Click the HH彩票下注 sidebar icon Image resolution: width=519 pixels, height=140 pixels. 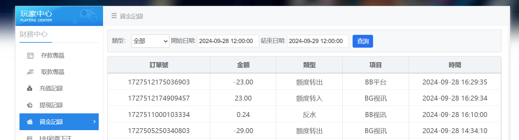click(29, 138)
